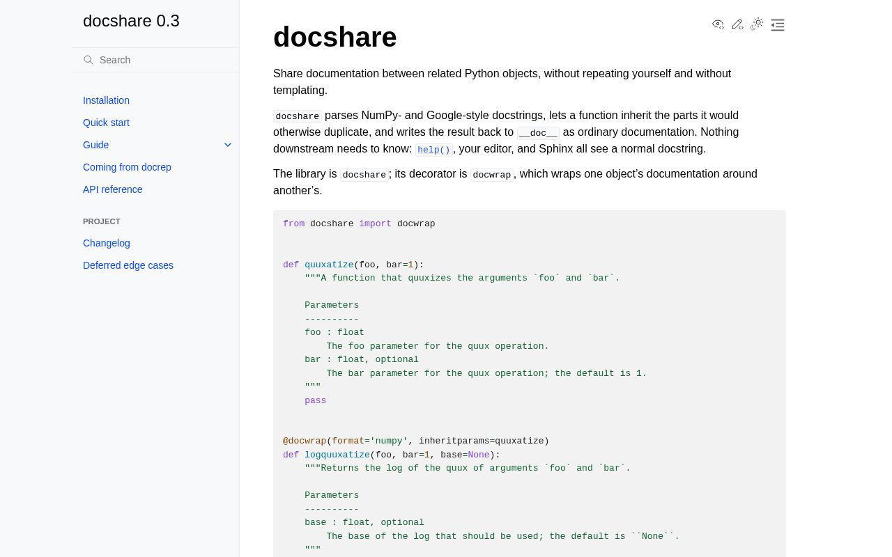This screenshot has width=892, height=557.
Task: Click the PROJECT sidebar caption
Action: pyautogui.click(x=102, y=221)
